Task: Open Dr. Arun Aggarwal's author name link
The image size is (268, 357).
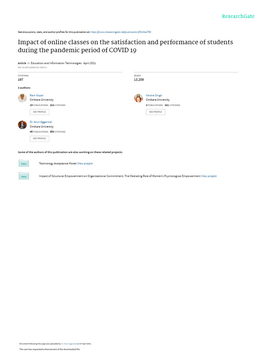Action: (x=41, y=122)
